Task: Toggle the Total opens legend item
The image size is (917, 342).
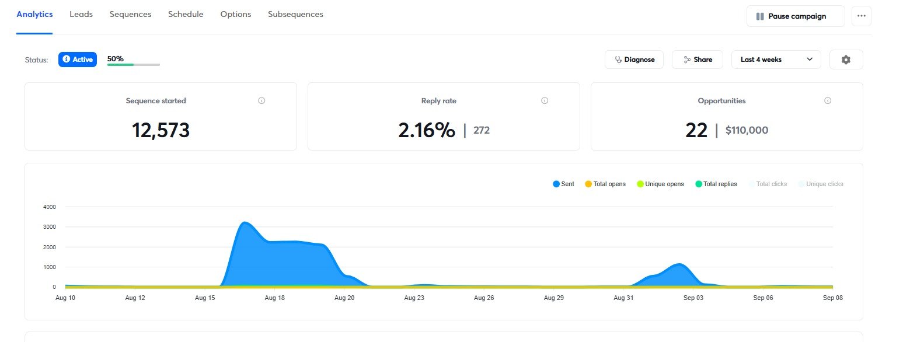Action: pyautogui.click(x=605, y=184)
